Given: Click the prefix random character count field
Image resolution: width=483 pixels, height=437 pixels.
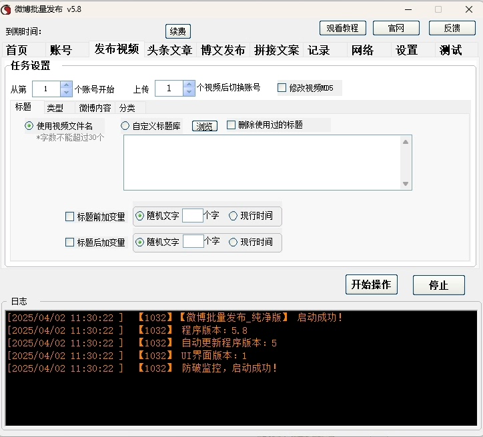Looking at the screenshot, I should 193,215.
